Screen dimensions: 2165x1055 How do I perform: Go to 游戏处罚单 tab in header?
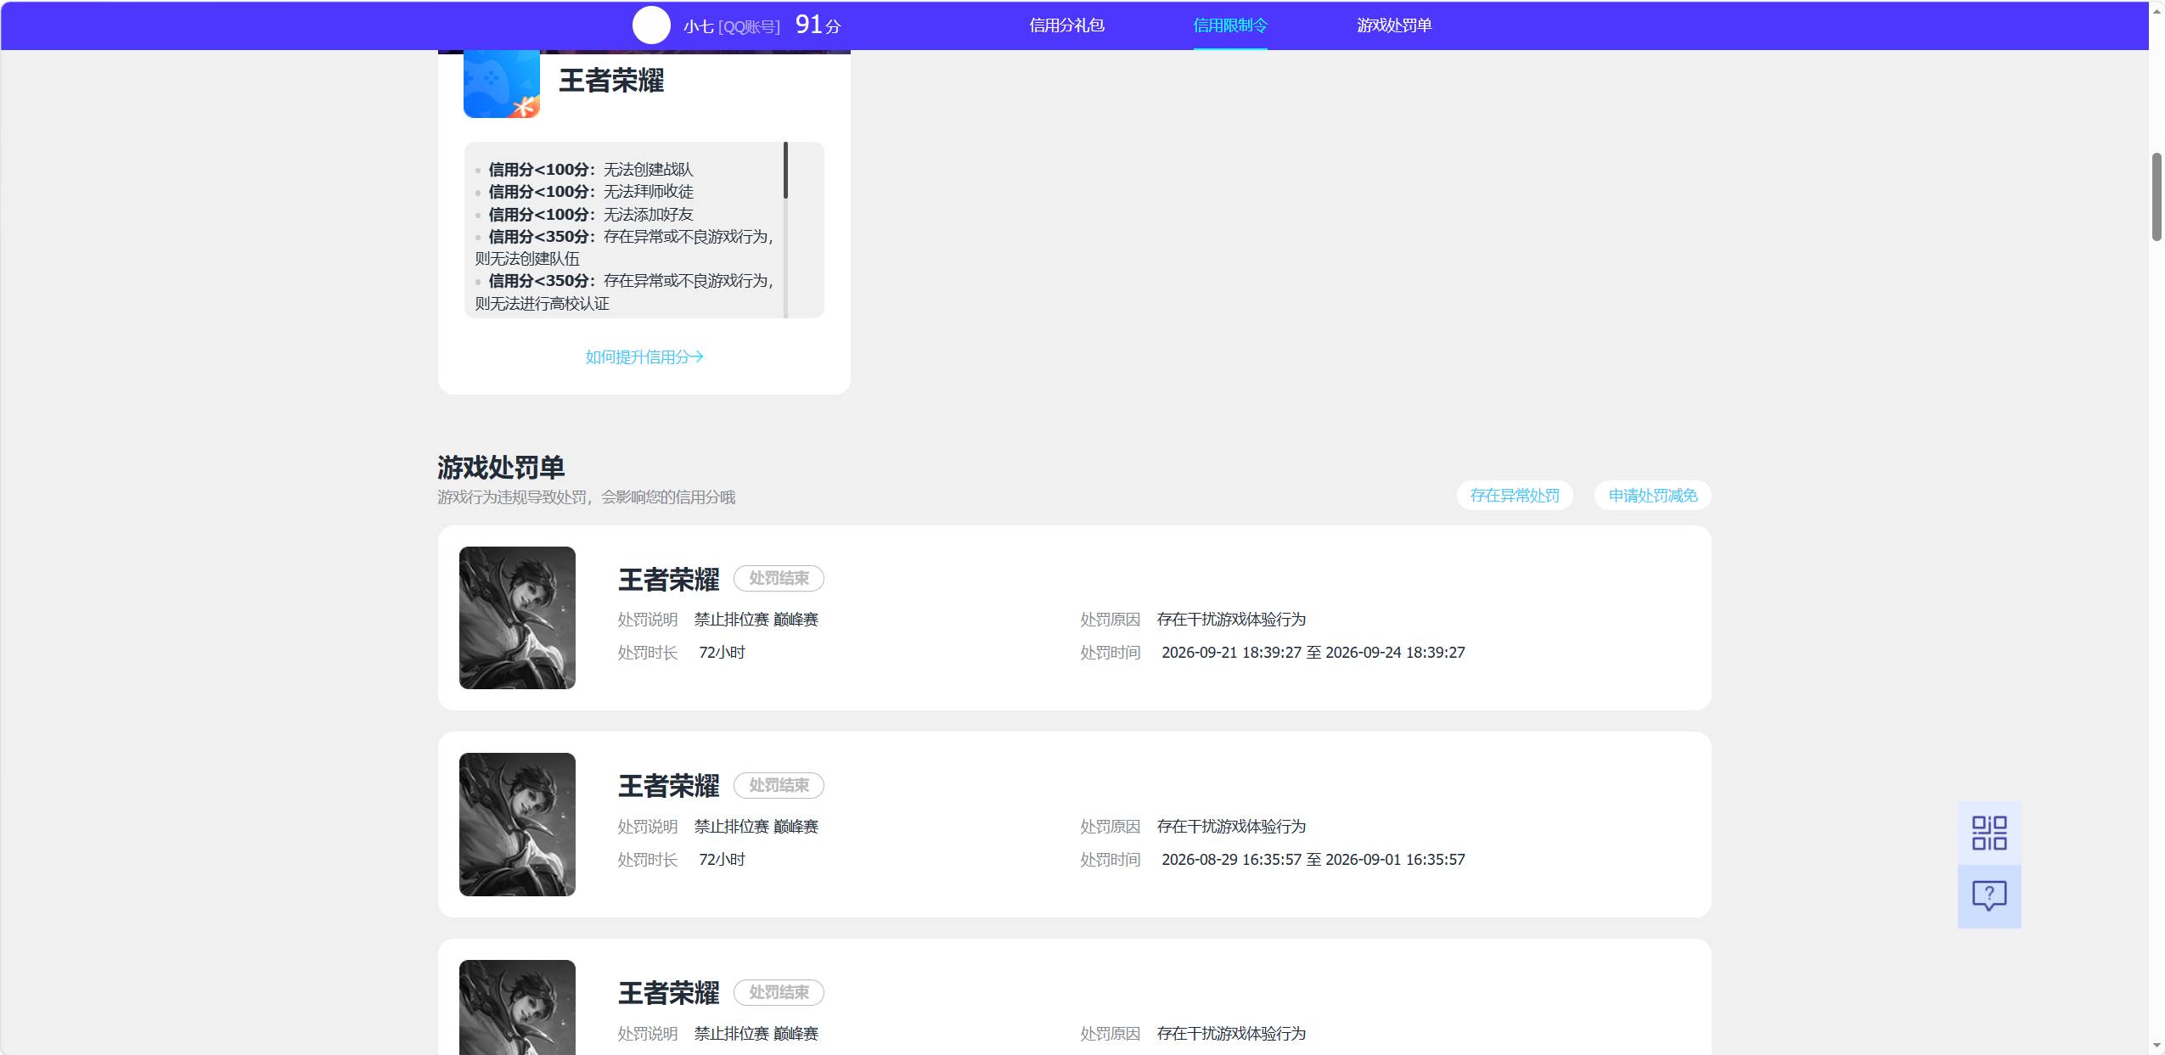coord(1394,25)
